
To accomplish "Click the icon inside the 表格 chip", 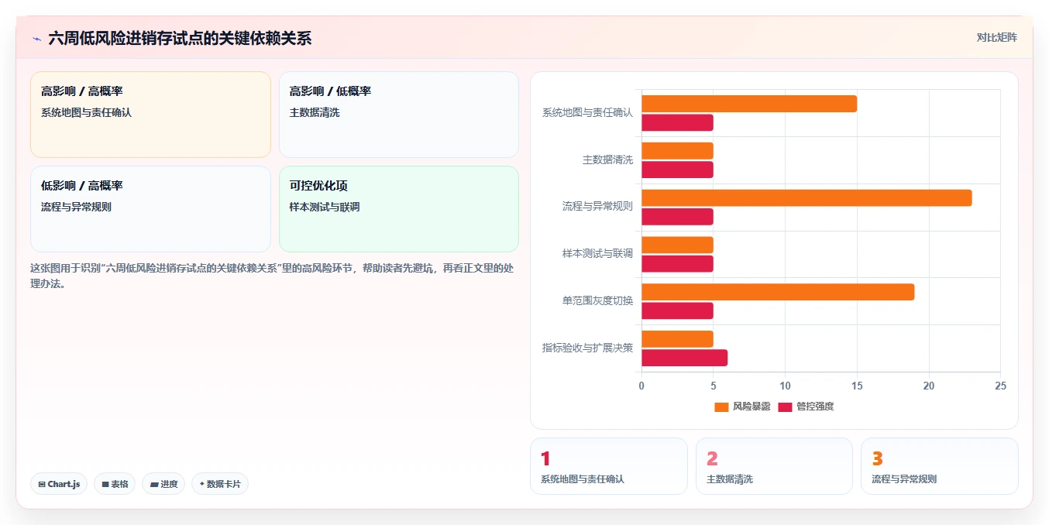I will (105, 484).
